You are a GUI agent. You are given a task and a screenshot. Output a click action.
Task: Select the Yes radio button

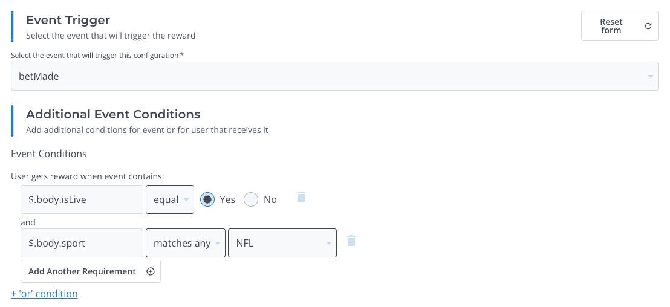(207, 199)
